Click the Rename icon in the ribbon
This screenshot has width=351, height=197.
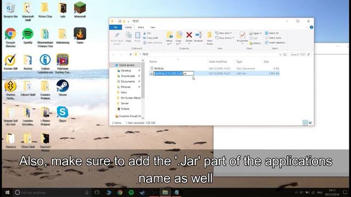(199, 35)
